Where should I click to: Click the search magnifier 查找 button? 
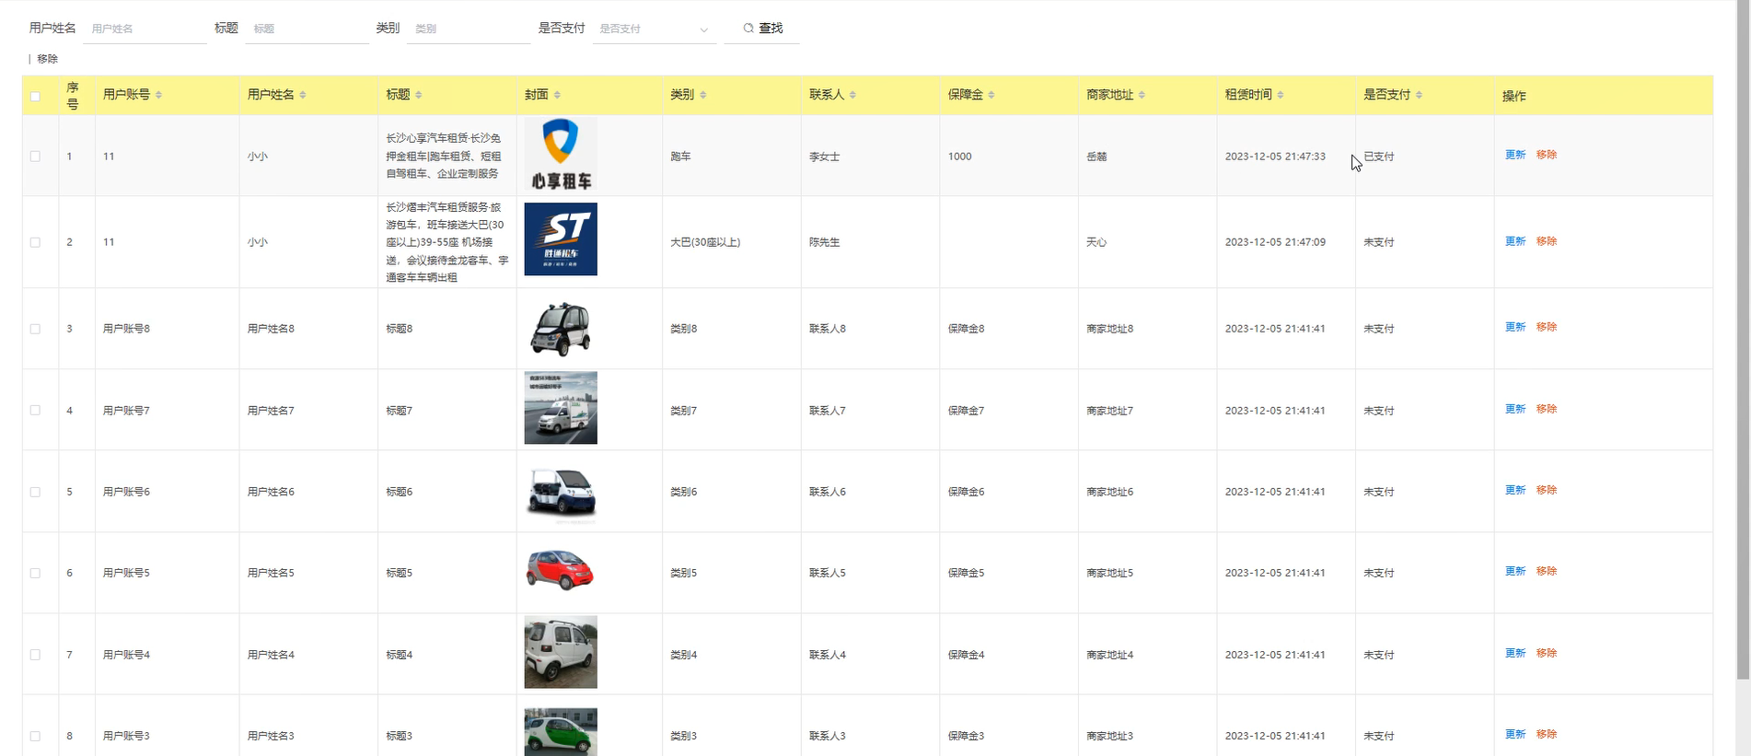coord(762,29)
